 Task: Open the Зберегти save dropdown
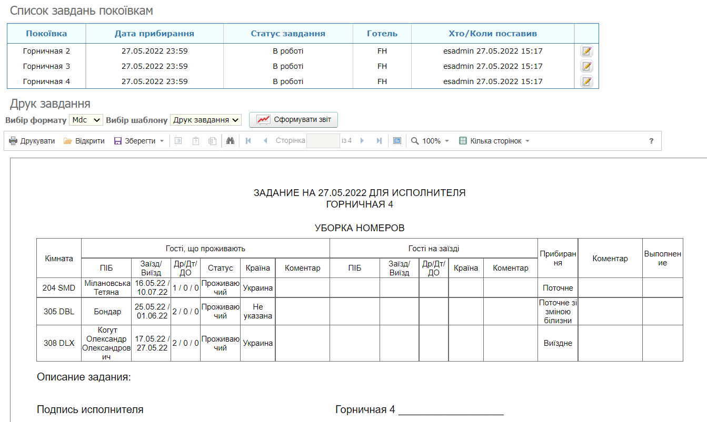pos(140,141)
